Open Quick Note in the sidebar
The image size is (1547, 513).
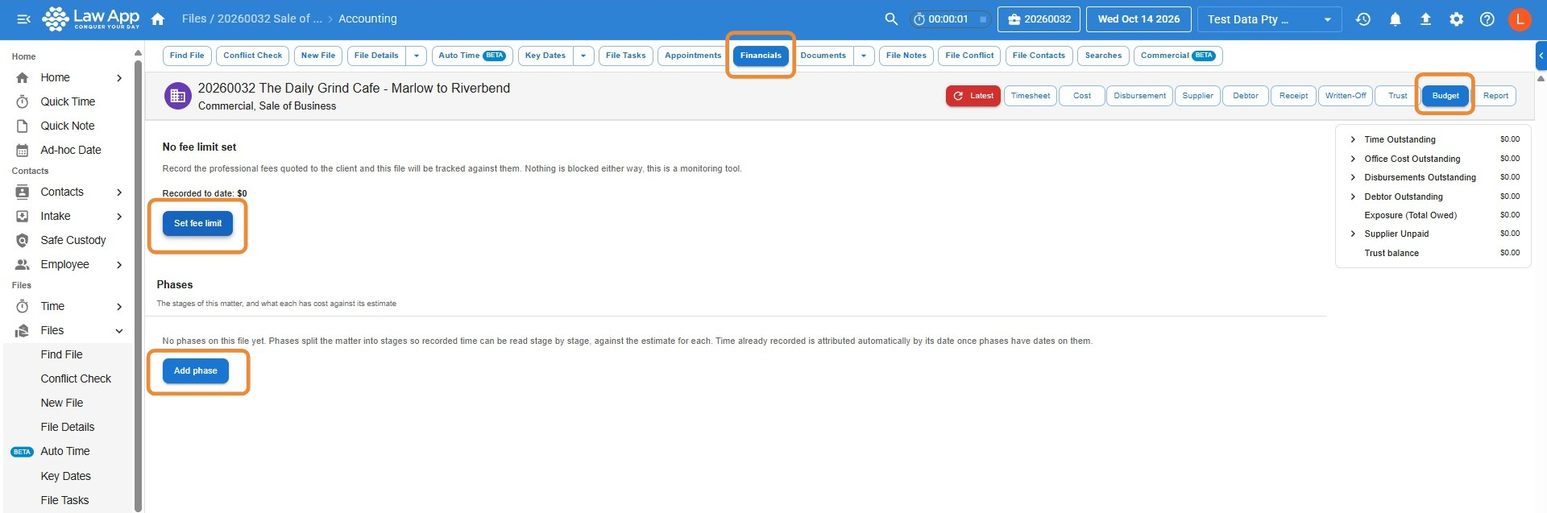68,126
